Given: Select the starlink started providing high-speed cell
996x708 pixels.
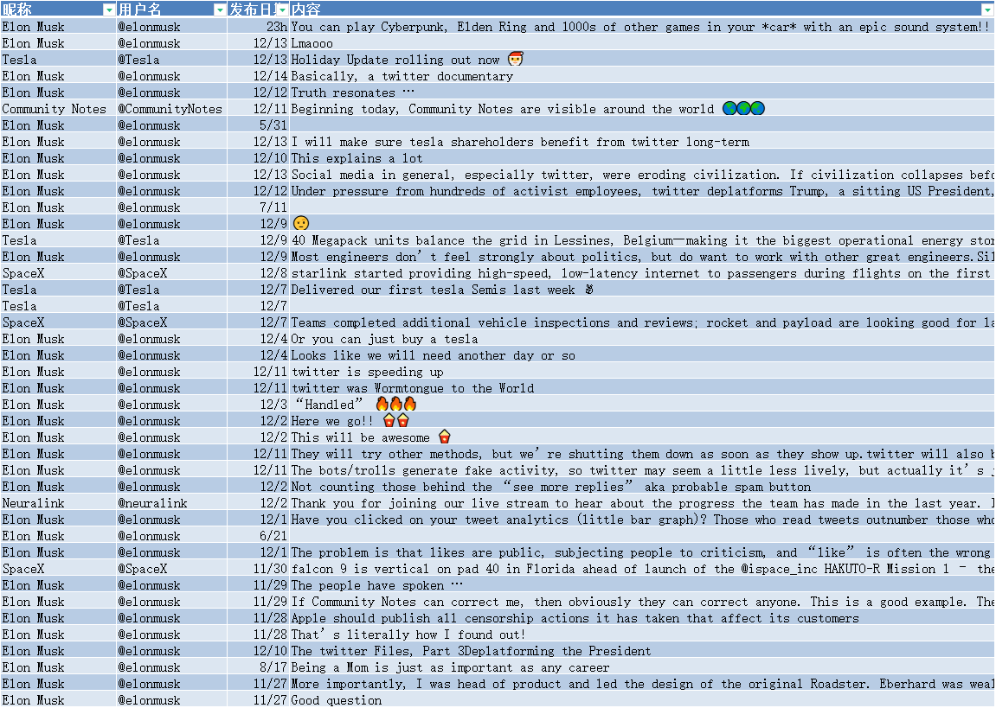Looking at the screenshot, I should (642, 273).
